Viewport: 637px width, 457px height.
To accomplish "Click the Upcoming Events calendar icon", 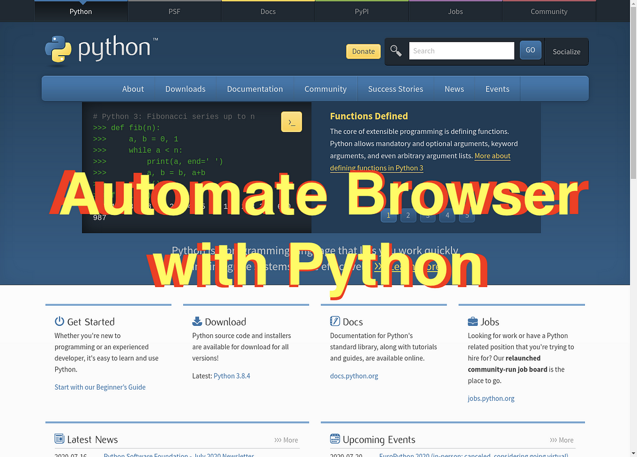I will coord(335,439).
